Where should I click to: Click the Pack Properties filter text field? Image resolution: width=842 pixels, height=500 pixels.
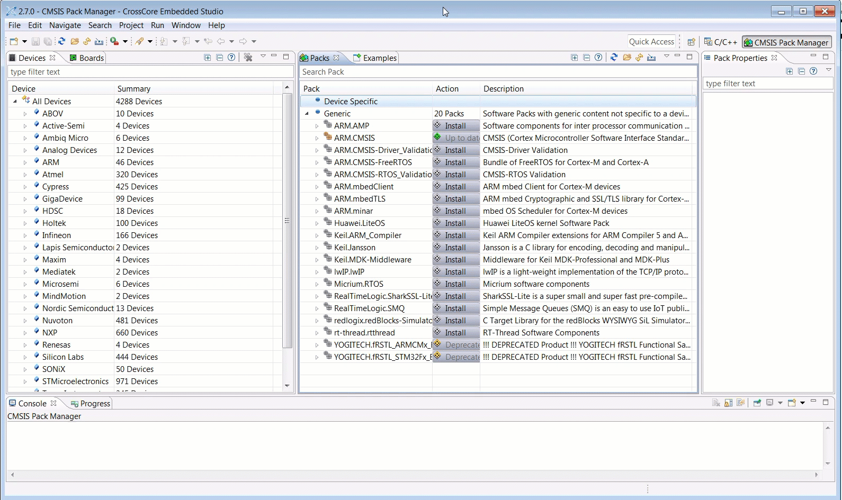pyautogui.click(x=768, y=84)
